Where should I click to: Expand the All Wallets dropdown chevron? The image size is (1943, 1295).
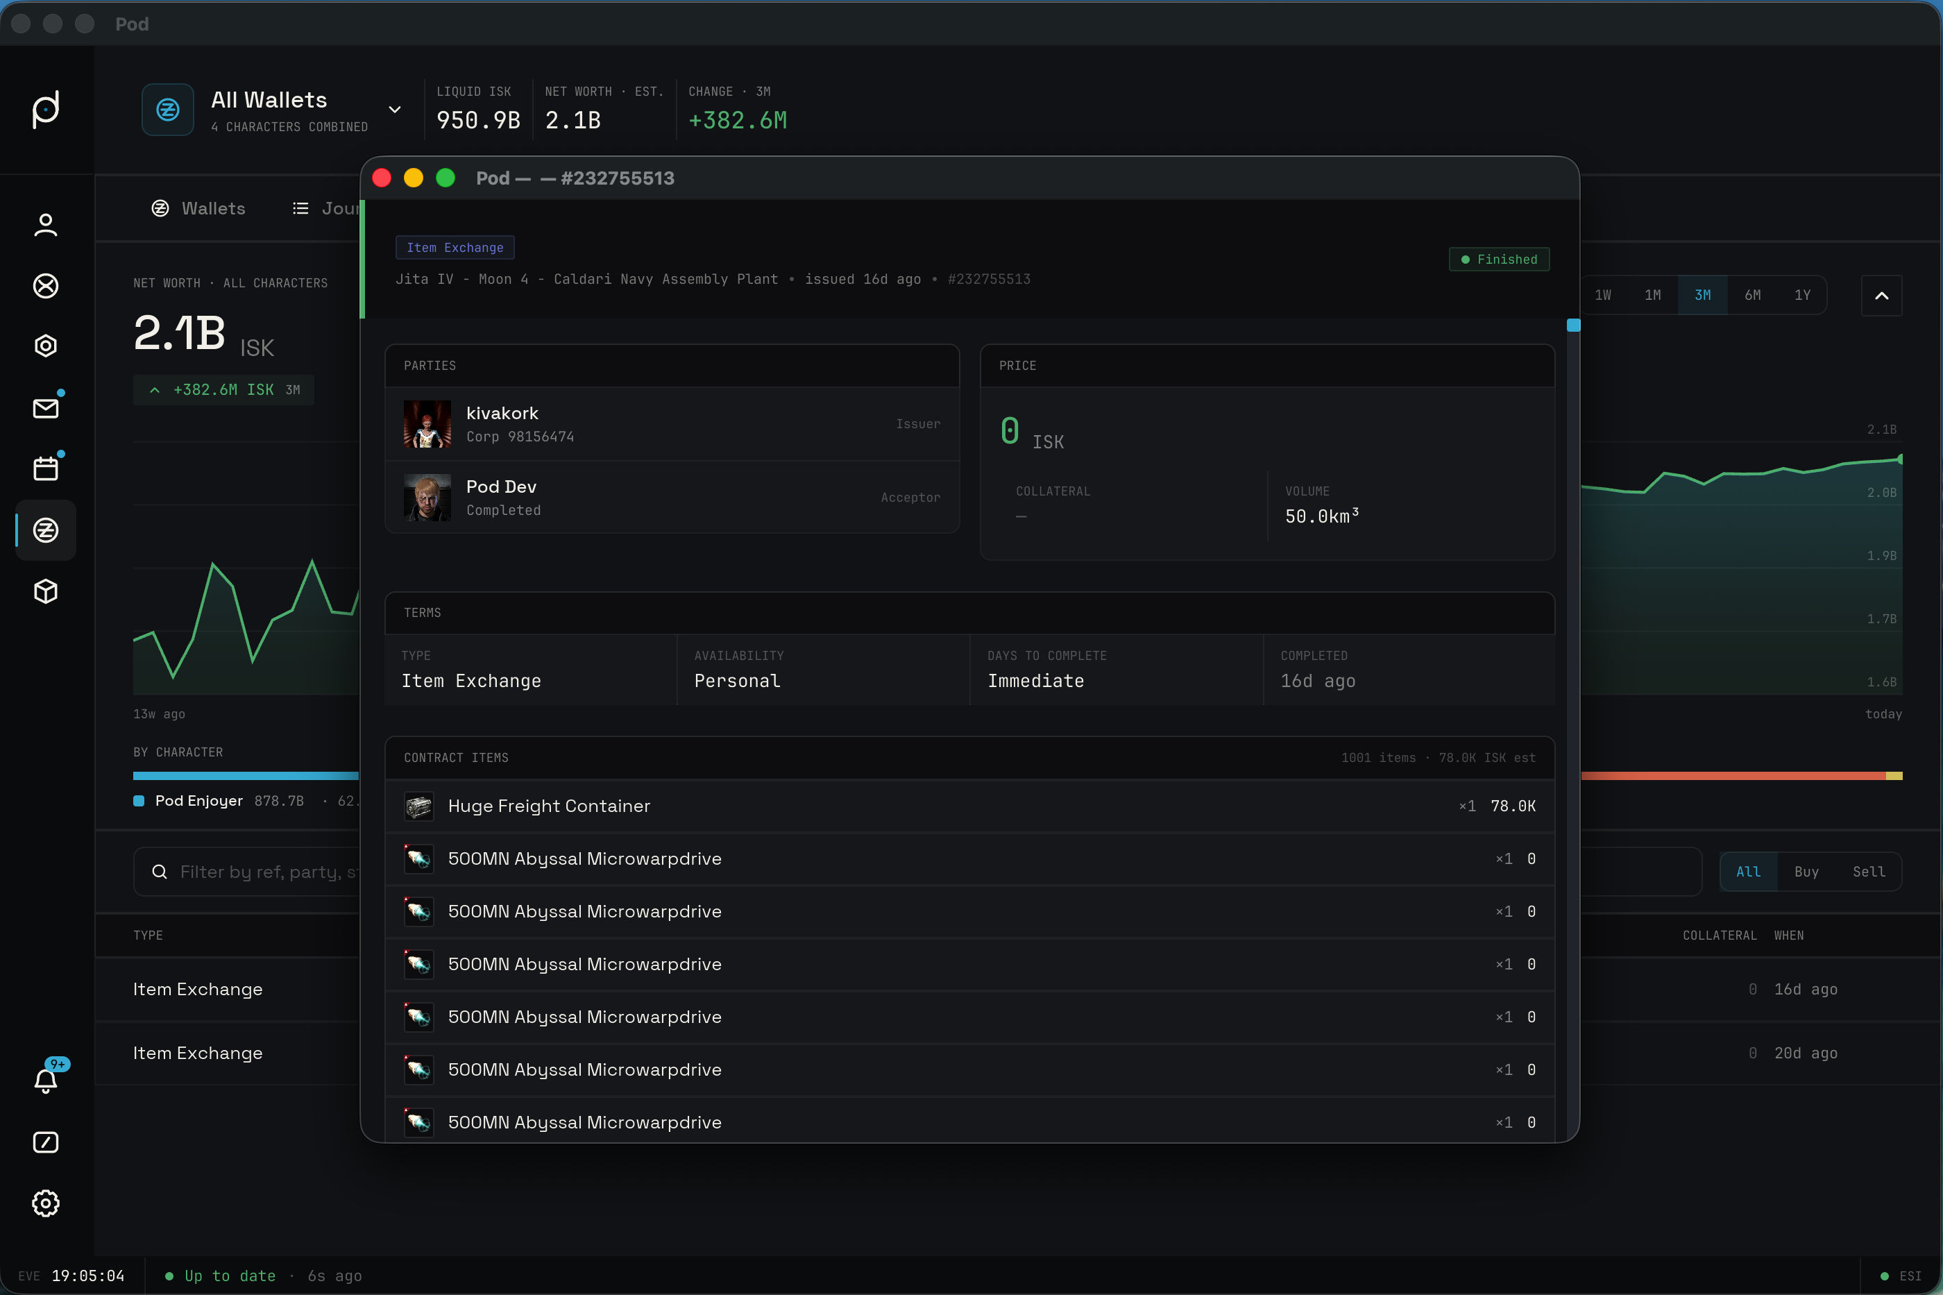[395, 109]
